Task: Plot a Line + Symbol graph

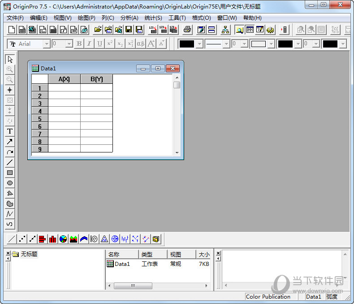Action: point(32,239)
